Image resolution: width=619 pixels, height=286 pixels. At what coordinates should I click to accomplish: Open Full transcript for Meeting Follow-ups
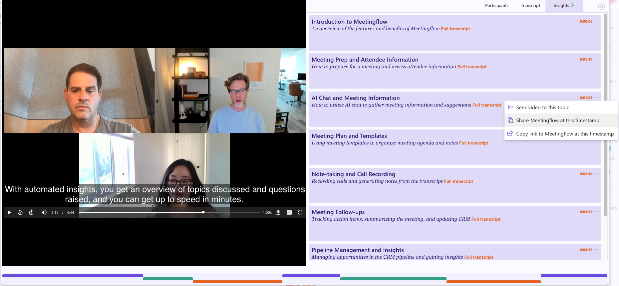tap(486, 219)
